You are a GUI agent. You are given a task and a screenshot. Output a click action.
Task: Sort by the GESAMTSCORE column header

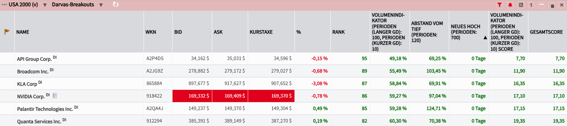coord(546,32)
